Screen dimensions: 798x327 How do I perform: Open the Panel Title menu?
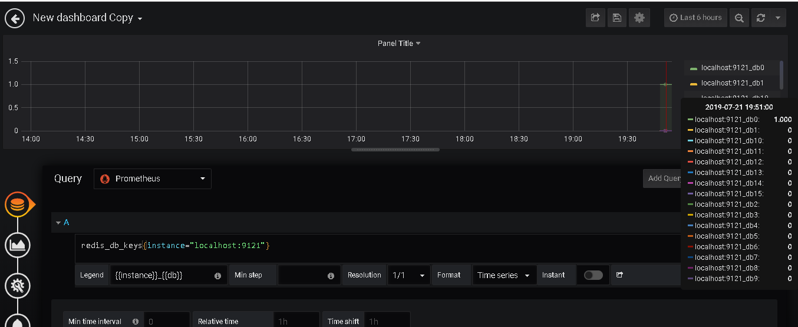pos(399,43)
